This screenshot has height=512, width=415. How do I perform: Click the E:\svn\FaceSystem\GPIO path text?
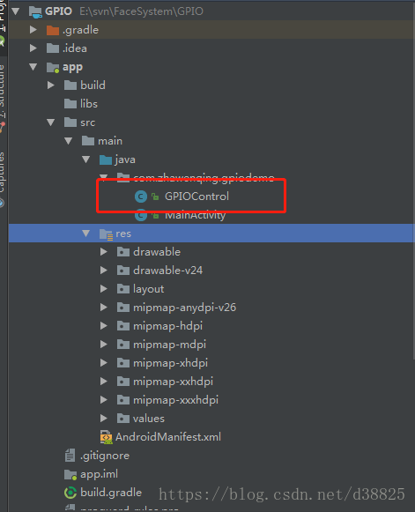point(141,11)
